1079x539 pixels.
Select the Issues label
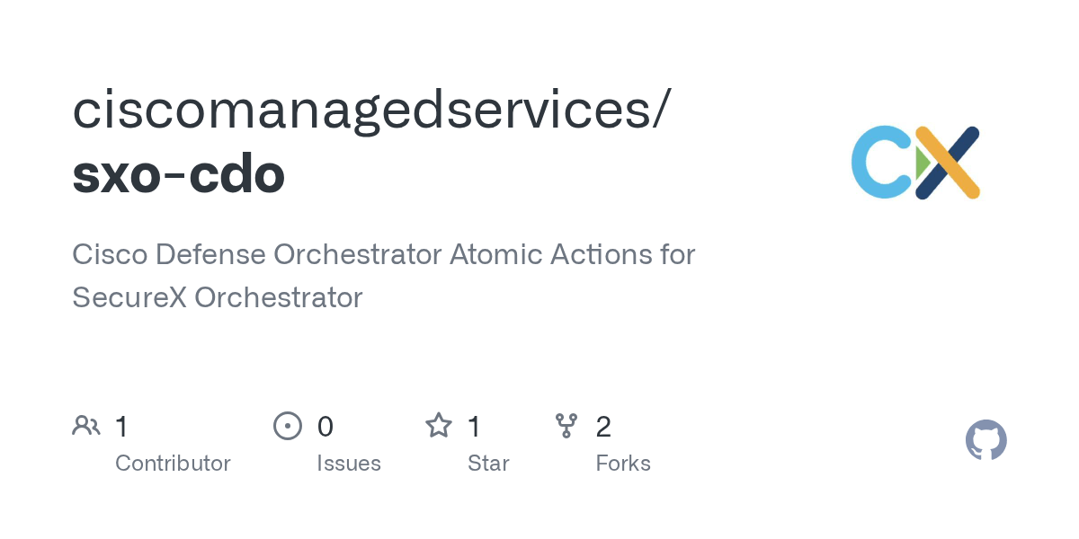(x=349, y=464)
